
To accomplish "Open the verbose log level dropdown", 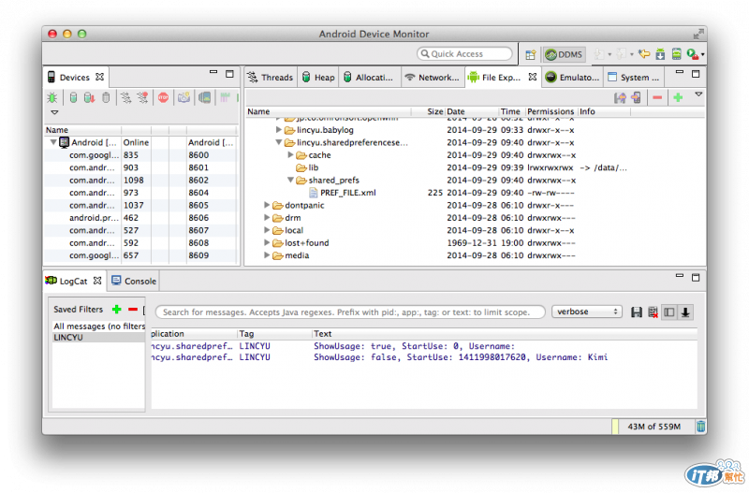I will tap(587, 312).
